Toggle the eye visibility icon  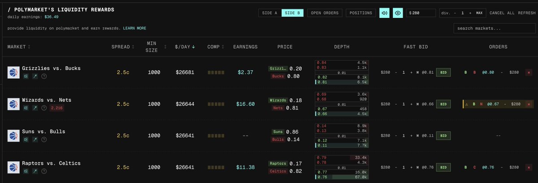pyautogui.click(x=398, y=13)
